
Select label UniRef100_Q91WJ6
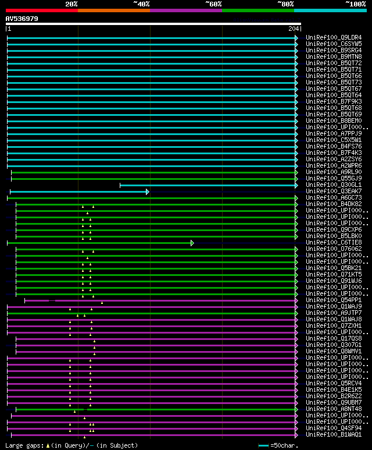(334, 281)
